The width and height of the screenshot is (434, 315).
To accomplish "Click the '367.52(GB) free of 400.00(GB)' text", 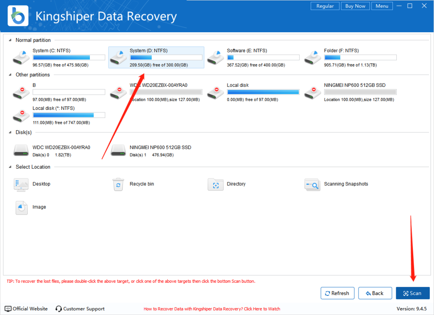I will click(256, 65).
